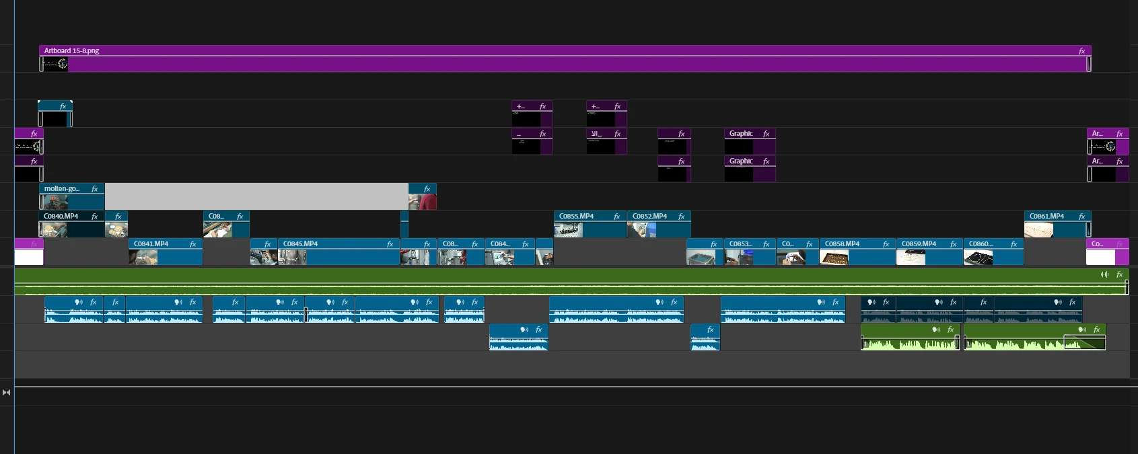This screenshot has width=1138, height=454.
Task: Select the C0855.MP4 clip name
Action: point(577,217)
